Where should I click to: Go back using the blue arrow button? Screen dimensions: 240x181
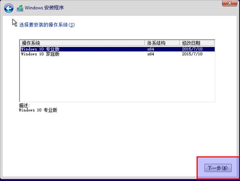[9, 8]
